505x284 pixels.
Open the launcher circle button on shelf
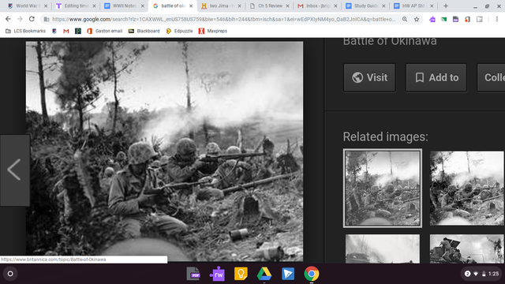[10, 274]
